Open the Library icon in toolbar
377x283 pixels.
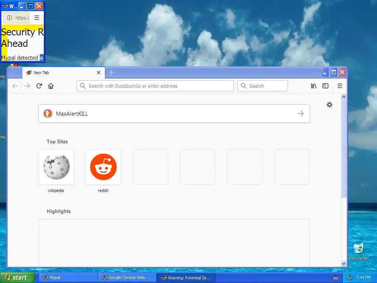click(x=314, y=86)
